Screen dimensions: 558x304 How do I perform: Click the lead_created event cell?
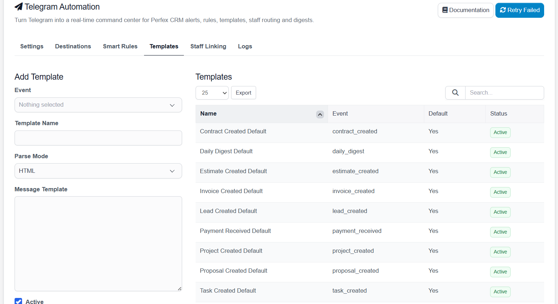(350, 211)
